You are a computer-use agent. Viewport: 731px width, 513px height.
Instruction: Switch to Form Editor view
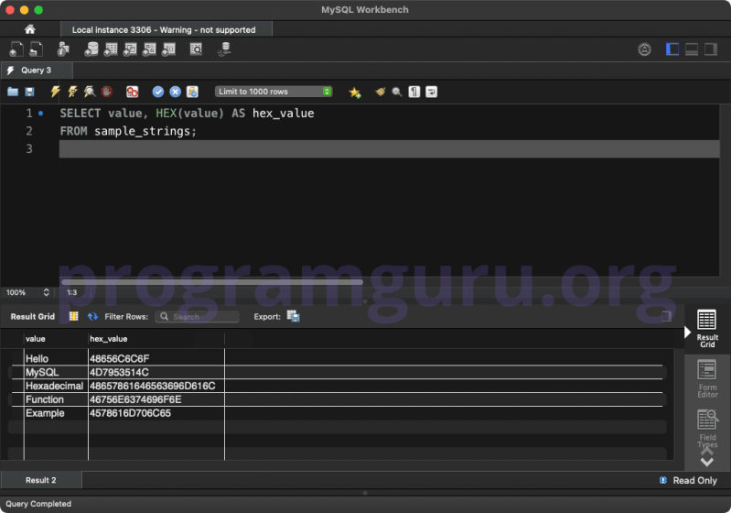point(707,378)
